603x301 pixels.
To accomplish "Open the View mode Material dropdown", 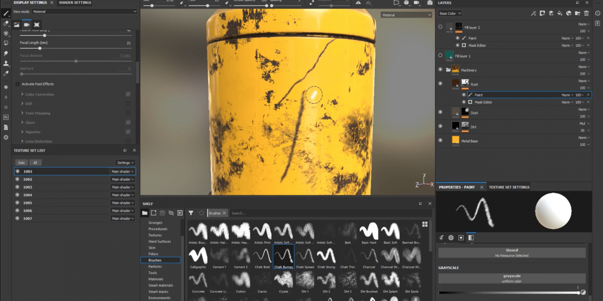I will click(x=84, y=11).
